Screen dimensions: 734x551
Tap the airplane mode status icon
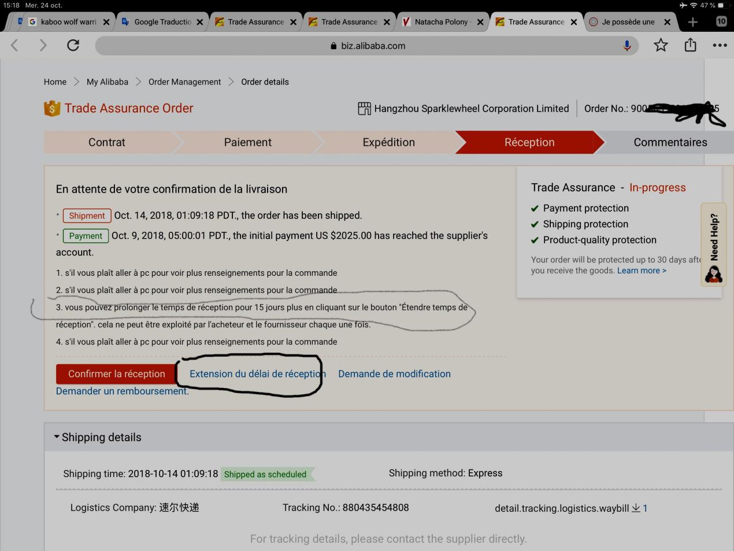(683, 5)
